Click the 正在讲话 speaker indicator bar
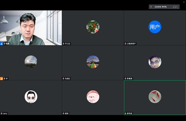 (164, 7)
